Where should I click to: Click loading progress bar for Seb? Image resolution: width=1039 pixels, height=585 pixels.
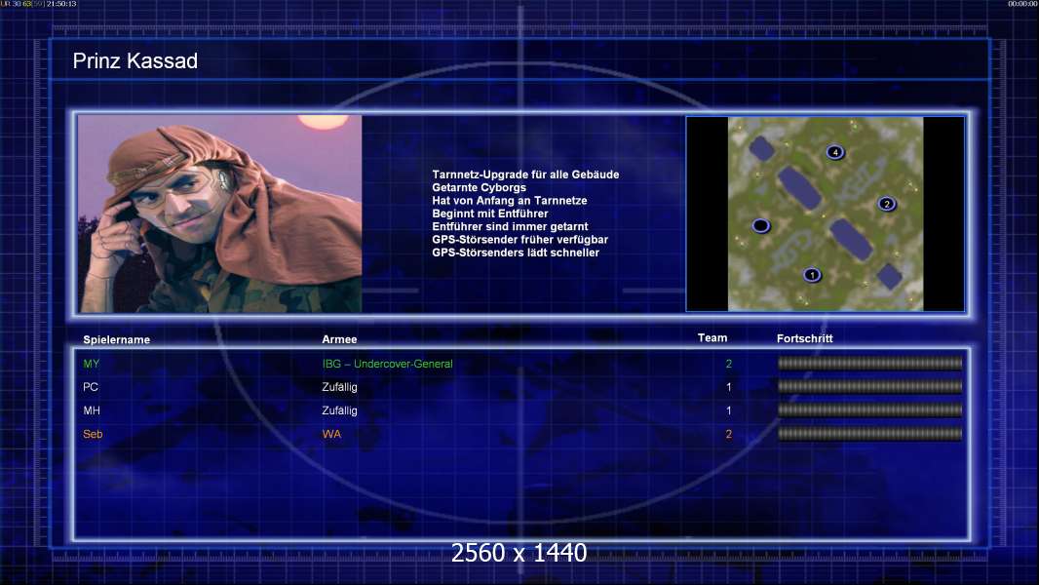coord(869,434)
